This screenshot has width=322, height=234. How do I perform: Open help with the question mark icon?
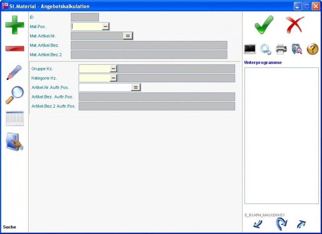tap(312, 49)
